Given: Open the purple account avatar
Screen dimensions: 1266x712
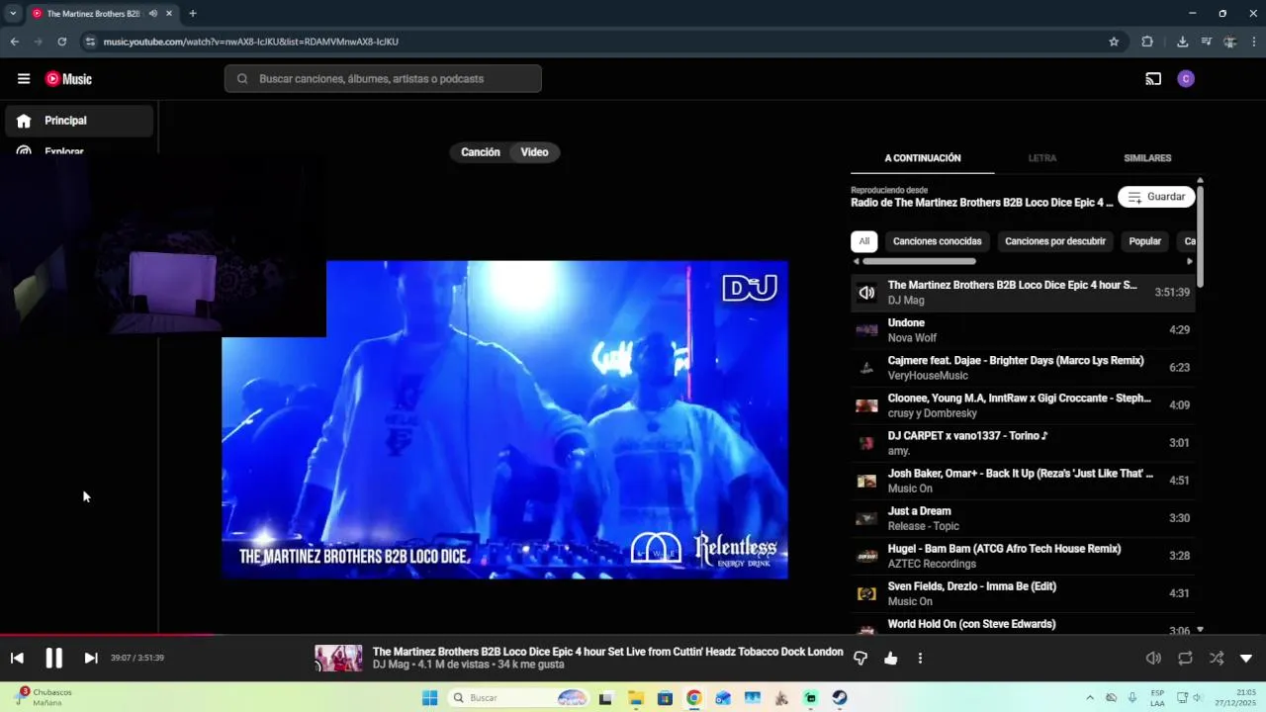Looking at the screenshot, I should (x=1186, y=79).
